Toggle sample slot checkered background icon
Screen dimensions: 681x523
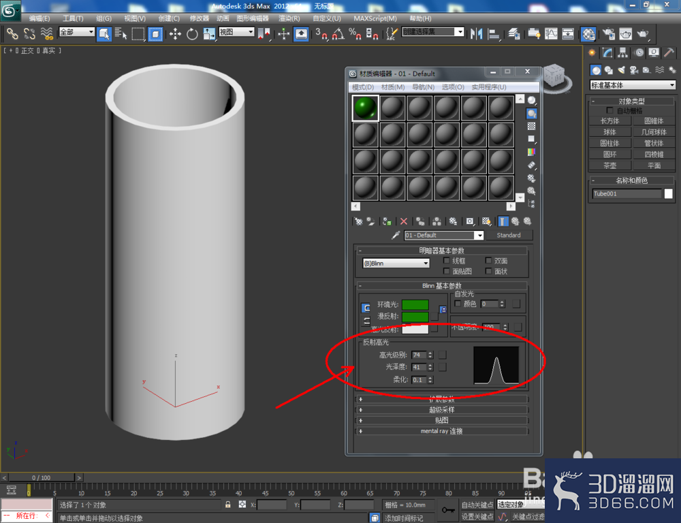click(x=532, y=127)
